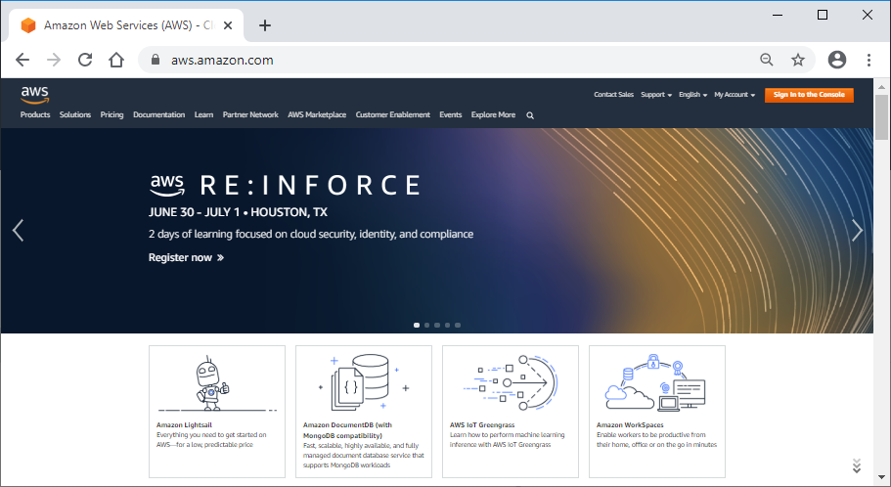Click the WorkSpaces cloud illustration
Viewport: 891px width, 487px height.
(655, 381)
